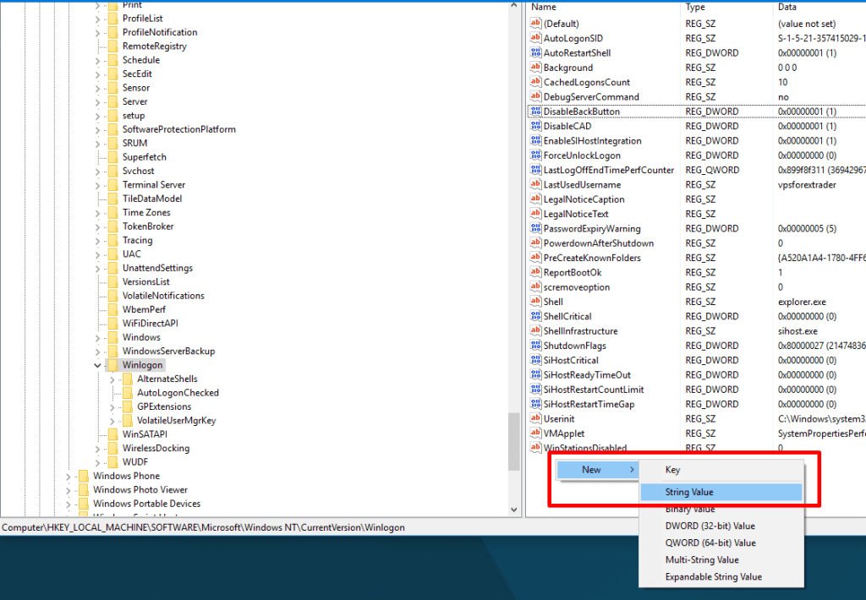The height and width of the screenshot is (600, 866).
Task: Expand the GPExtensions subkey
Action: point(112,406)
